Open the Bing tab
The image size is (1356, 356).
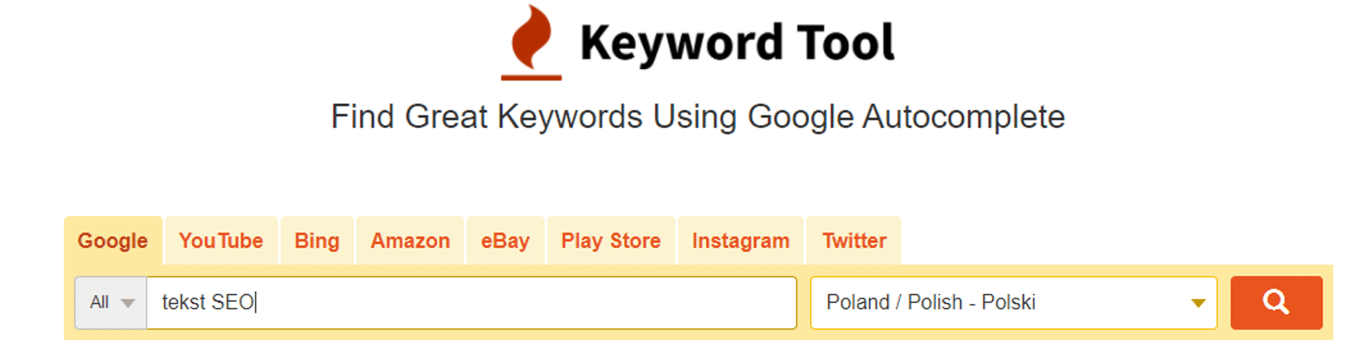tap(317, 241)
